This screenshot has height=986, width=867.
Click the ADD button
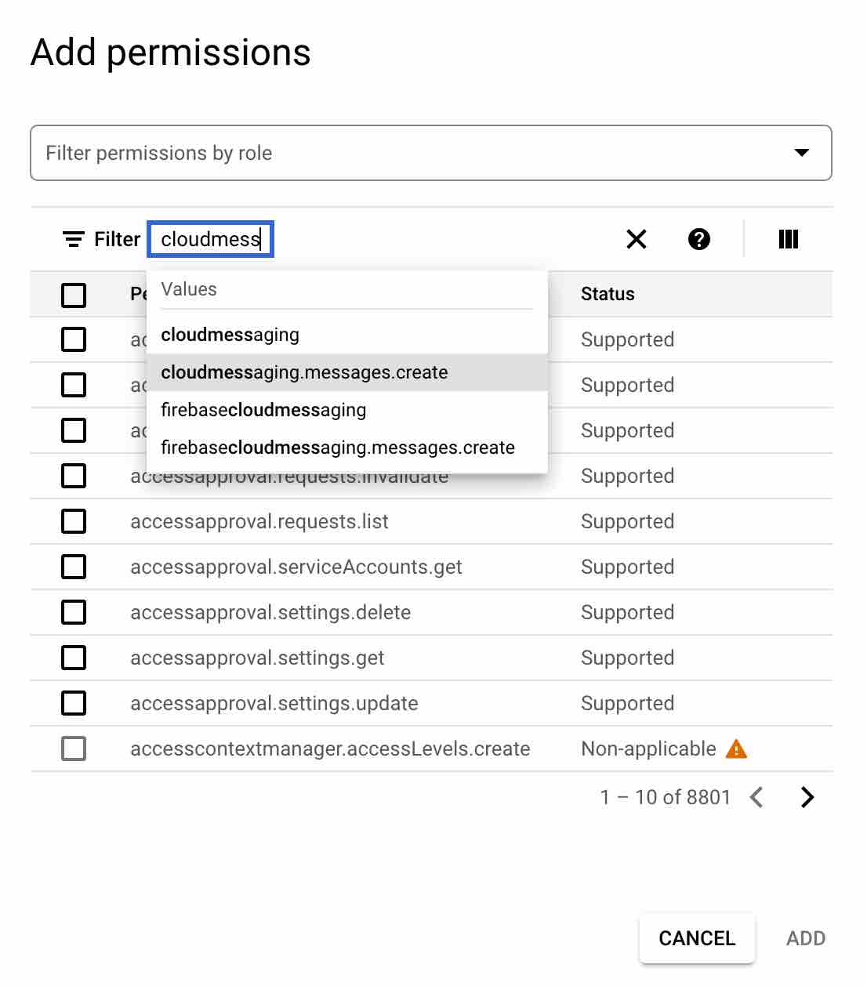806,938
